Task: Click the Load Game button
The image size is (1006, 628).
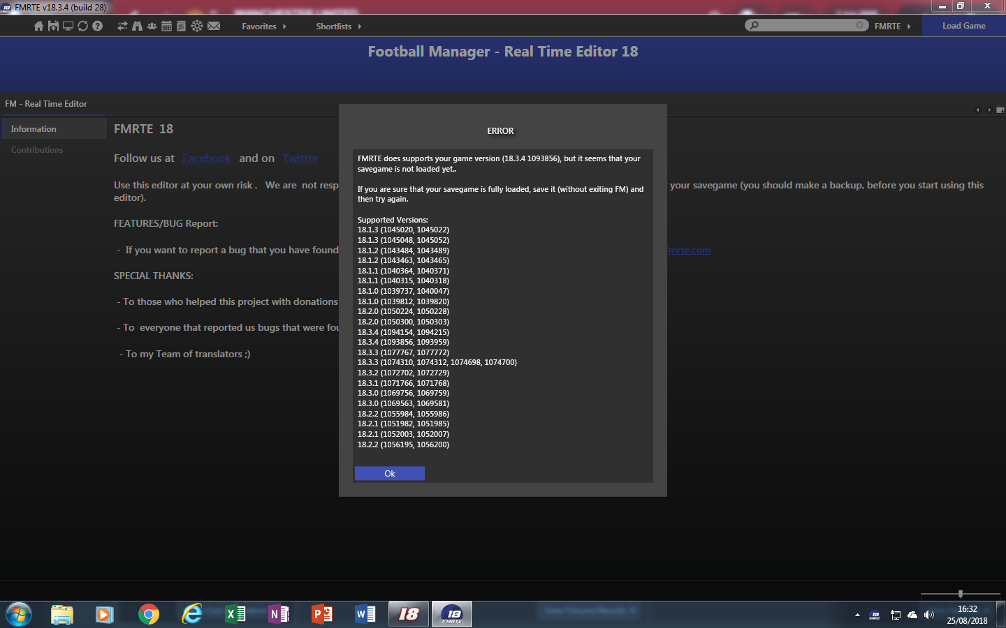Action: [964, 26]
